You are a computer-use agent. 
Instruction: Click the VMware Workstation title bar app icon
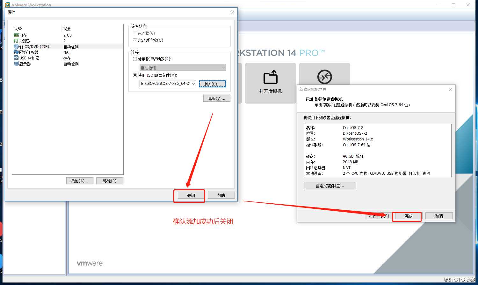tap(8, 5)
